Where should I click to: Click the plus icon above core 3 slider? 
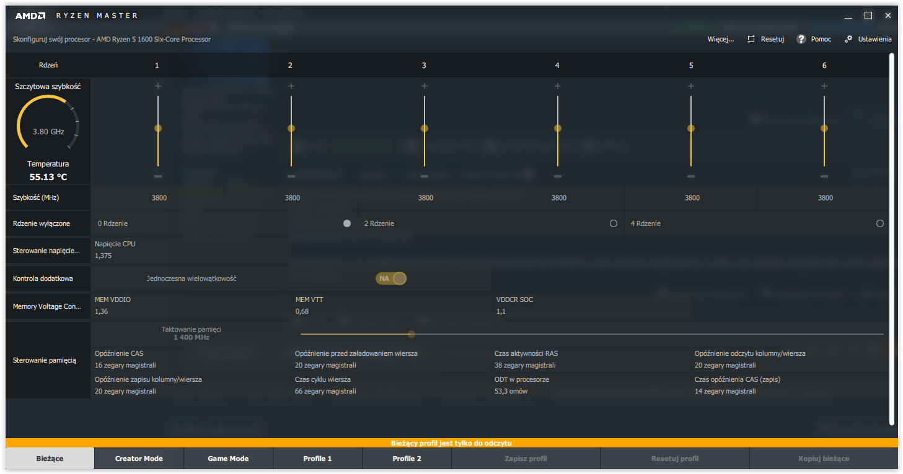(x=425, y=86)
